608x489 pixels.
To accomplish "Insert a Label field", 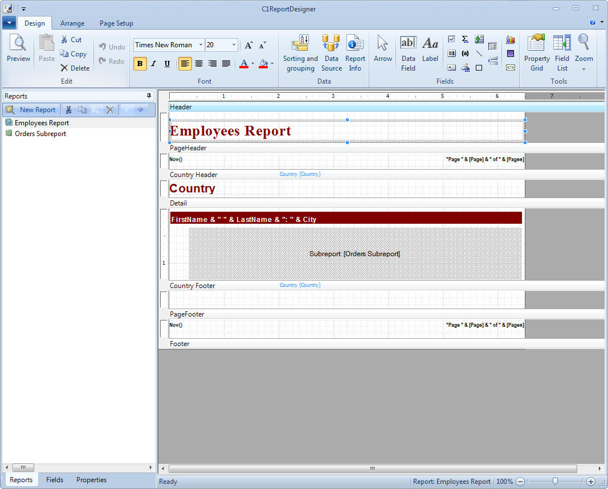I will point(430,48).
